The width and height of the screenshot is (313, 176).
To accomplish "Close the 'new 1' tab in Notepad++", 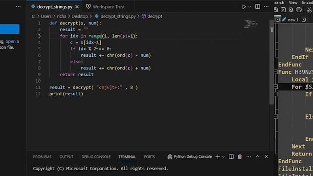I will (304, 20).
